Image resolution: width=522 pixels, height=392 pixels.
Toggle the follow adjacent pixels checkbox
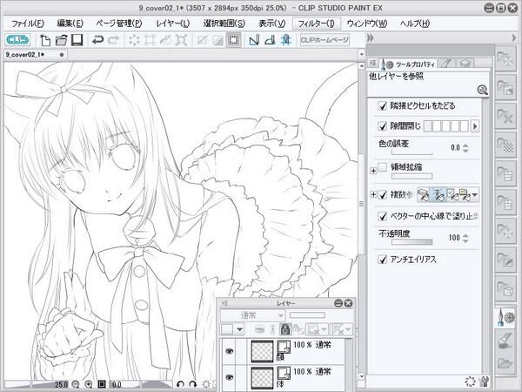383,106
